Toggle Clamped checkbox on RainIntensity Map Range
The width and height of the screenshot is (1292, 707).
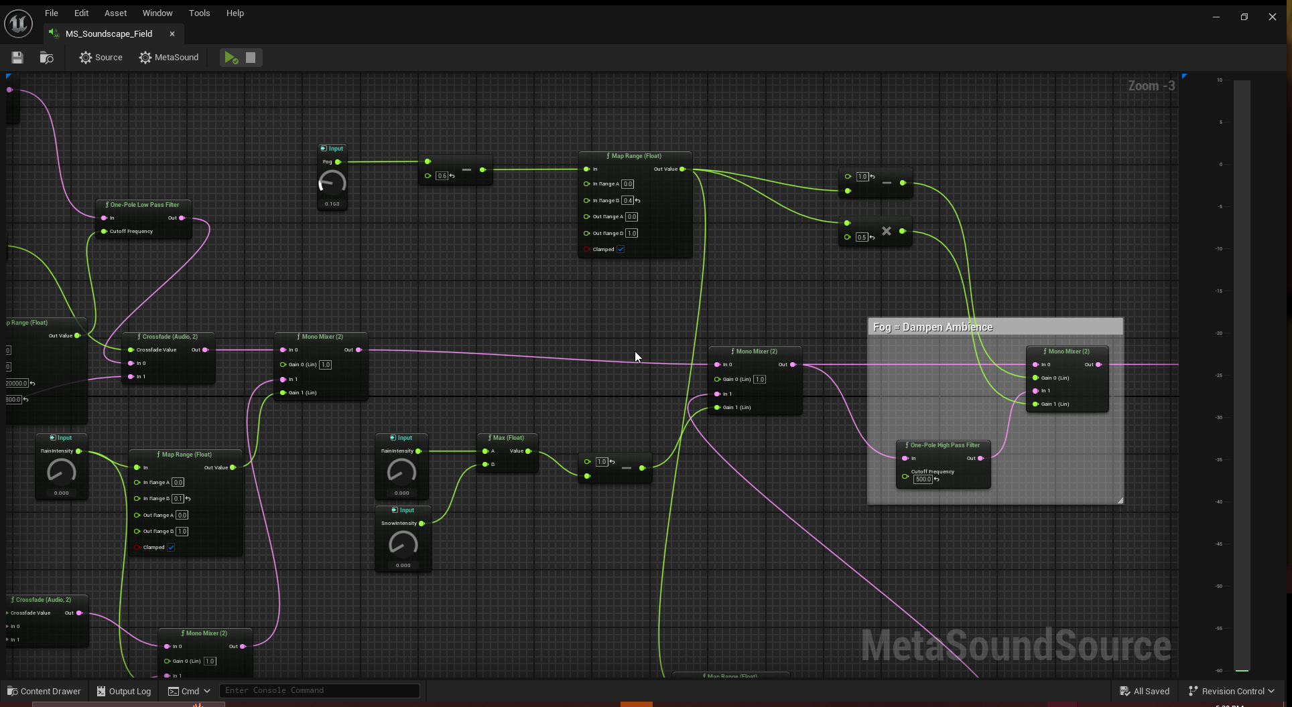[x=171, y=548]
